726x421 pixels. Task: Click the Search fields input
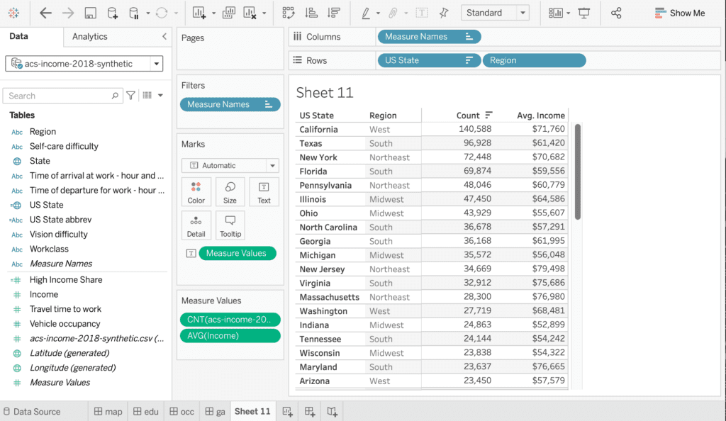[x=63, y=96]
